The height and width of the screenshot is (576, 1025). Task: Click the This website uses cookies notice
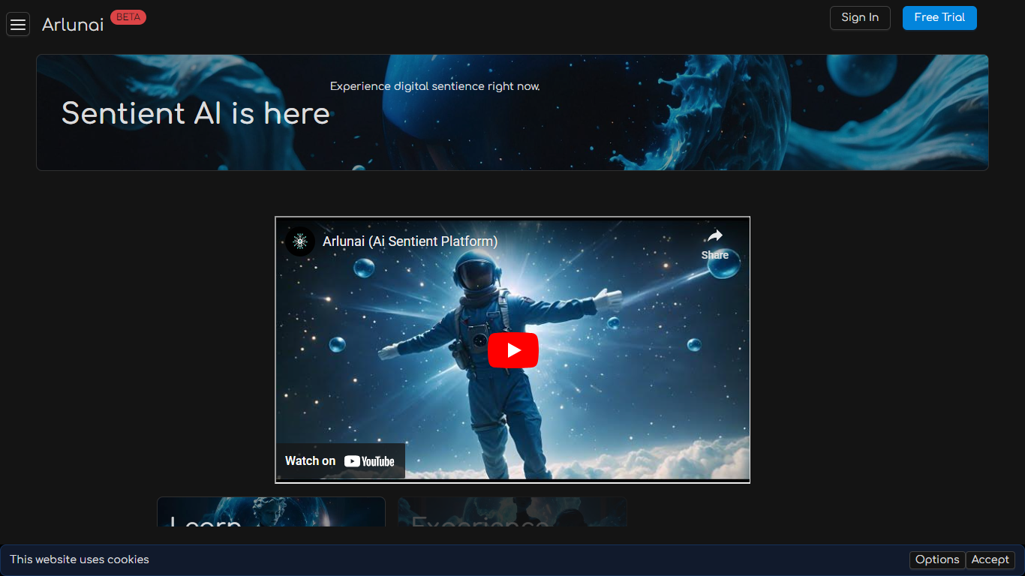(80, 559)
